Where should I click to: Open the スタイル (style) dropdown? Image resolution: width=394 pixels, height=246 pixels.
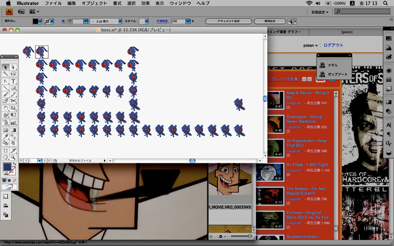point(146,22)
